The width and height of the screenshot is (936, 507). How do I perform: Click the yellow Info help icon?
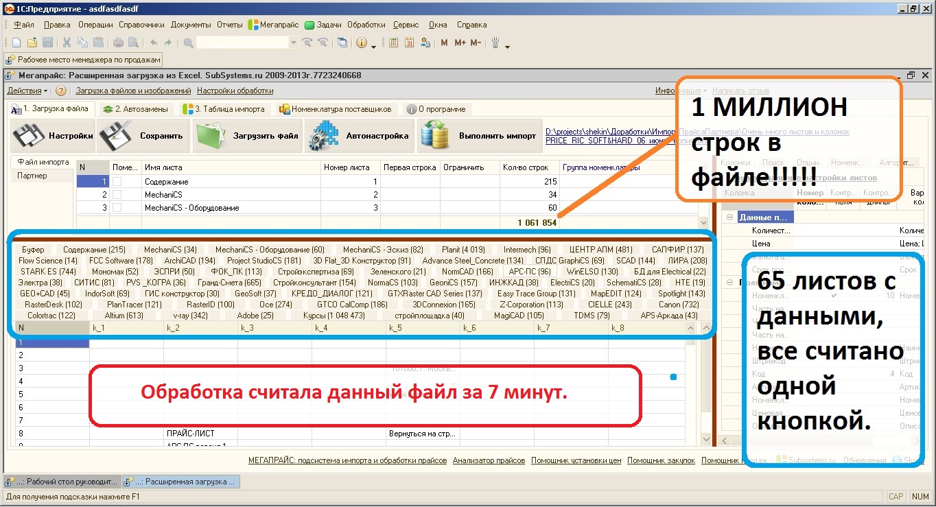[x=362, y=43]
